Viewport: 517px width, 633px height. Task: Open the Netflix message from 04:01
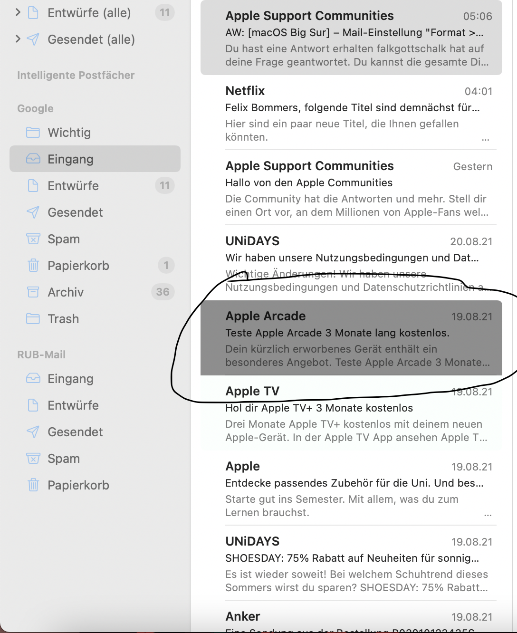click(351, 113)
